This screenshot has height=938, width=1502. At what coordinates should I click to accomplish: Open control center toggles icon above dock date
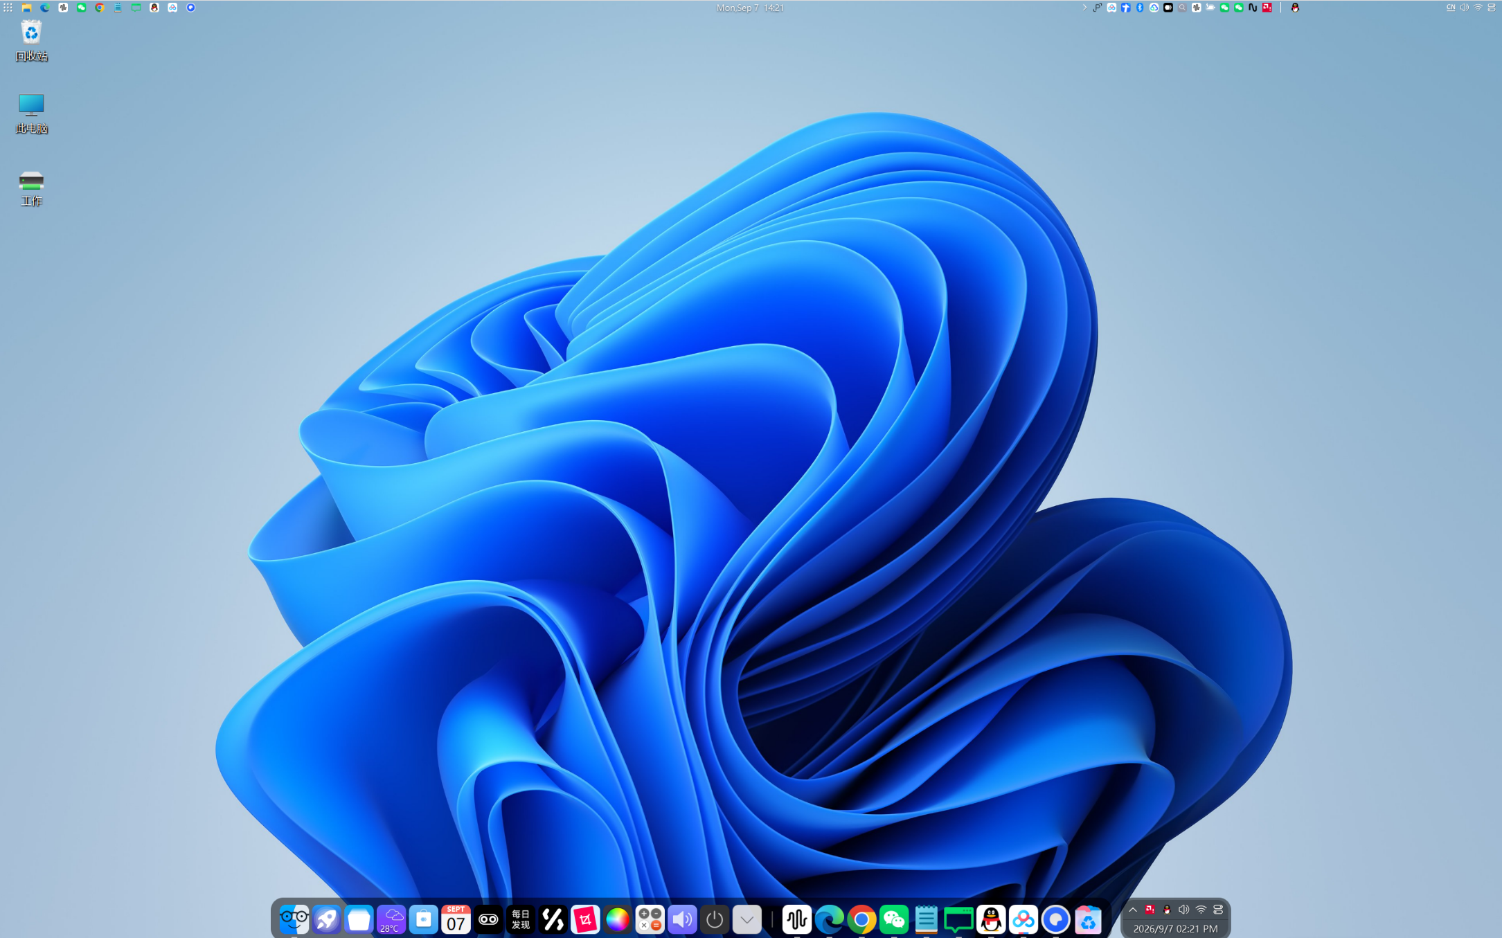pos(1218,910)
